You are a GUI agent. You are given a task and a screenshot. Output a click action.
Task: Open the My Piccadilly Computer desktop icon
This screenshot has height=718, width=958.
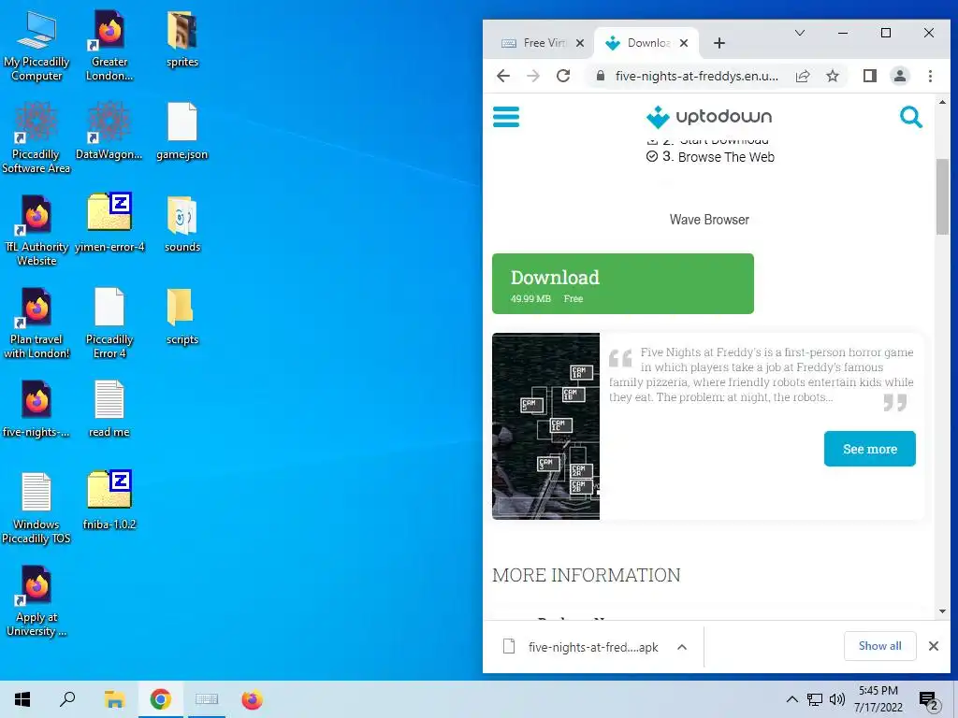(x=36, y=47)
